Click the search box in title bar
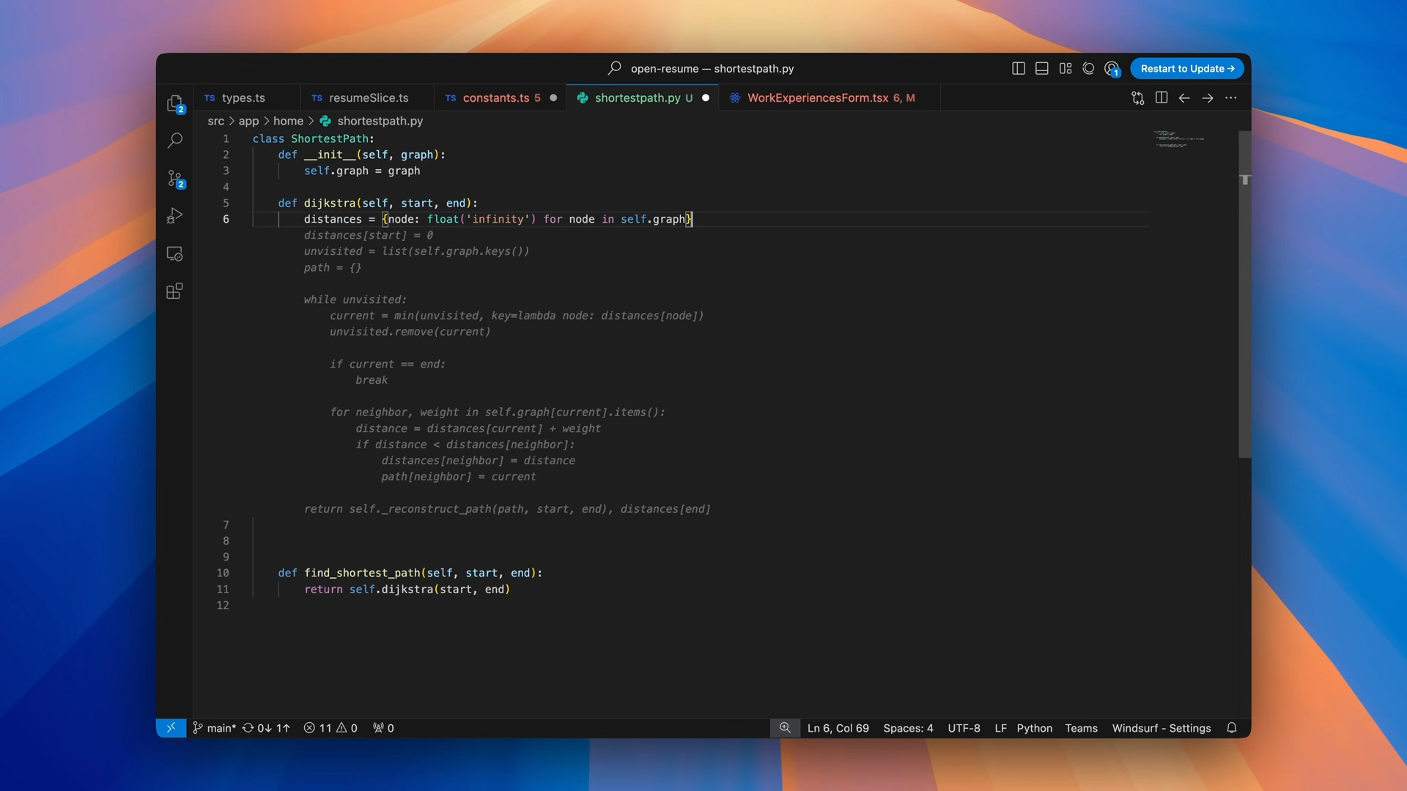The height and width of the screenshot is (791, 1407). click(x=702, y=68)
